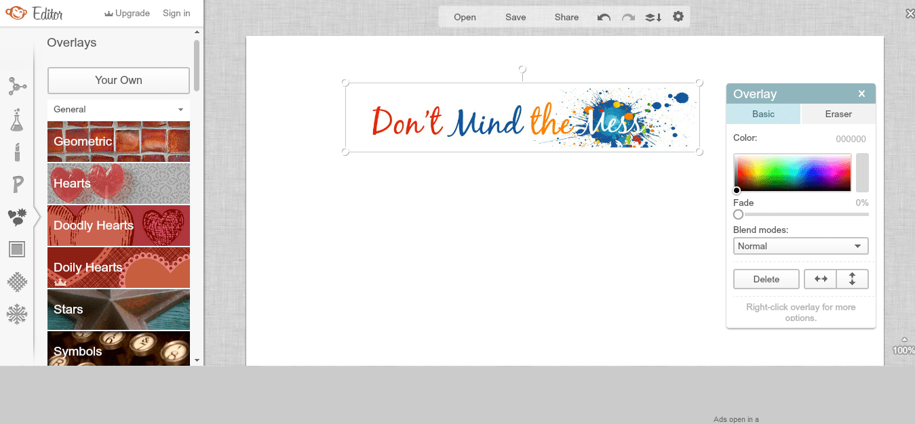
Task: Click the Fade slider handle
Action: point(739,215)
